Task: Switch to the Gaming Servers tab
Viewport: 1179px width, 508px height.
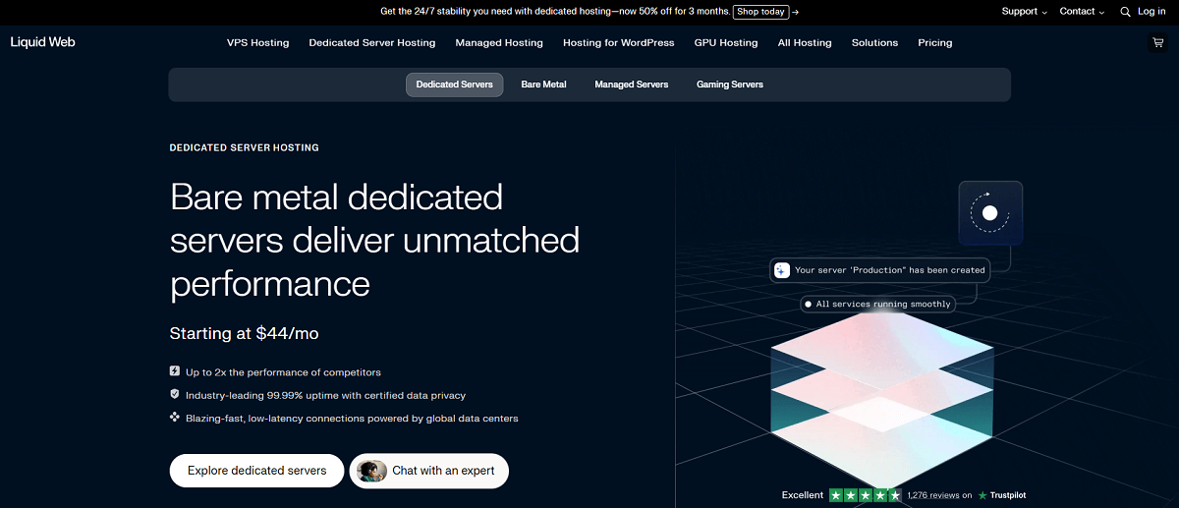Action: (x=730, y=85)
